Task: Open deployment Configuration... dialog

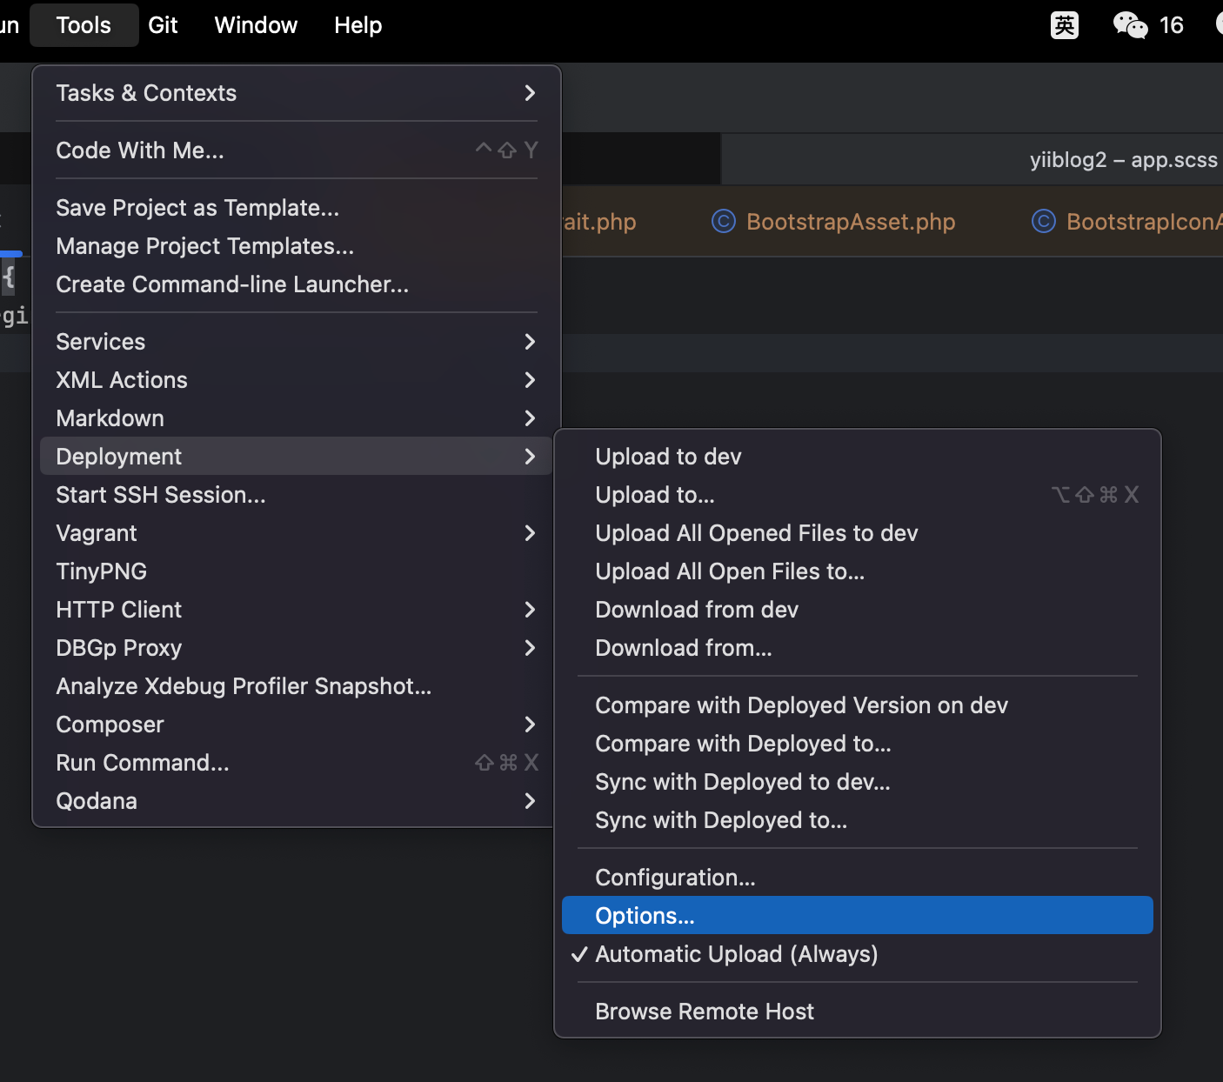Action: pyautogui.click(x=675, y=878)
